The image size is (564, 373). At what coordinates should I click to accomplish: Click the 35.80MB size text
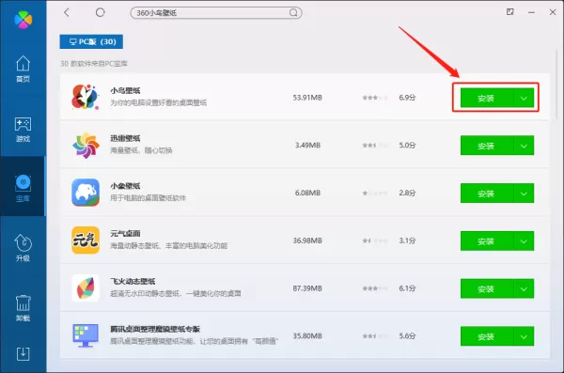pos(307,336)
